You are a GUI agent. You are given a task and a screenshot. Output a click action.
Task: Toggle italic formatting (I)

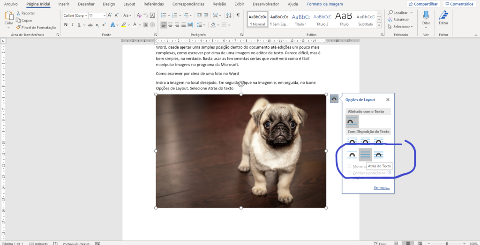73,25
